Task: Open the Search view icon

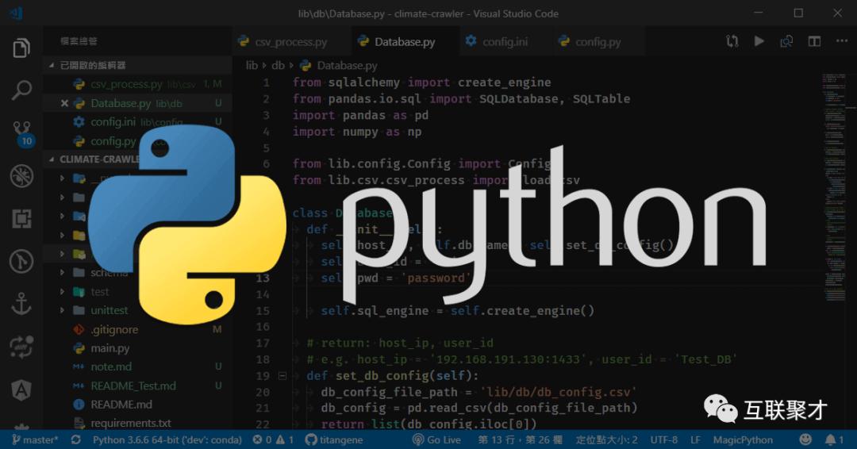Action: click(21, 90)
